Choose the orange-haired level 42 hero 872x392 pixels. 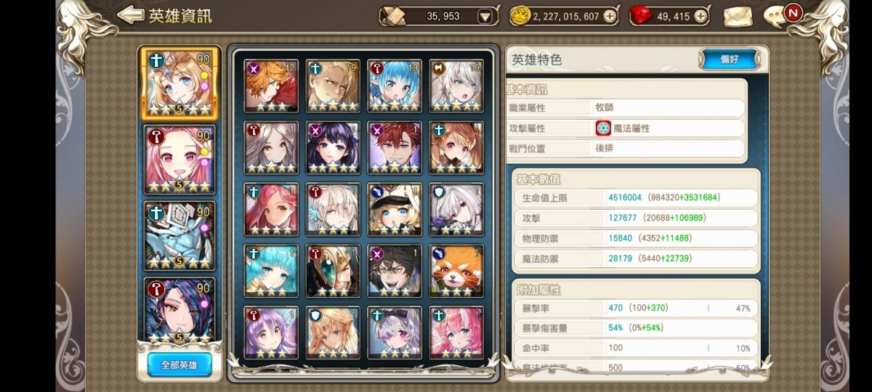pyautogui.click(x=271, y=86)
